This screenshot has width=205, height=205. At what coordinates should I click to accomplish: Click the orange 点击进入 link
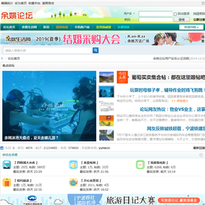180,101
